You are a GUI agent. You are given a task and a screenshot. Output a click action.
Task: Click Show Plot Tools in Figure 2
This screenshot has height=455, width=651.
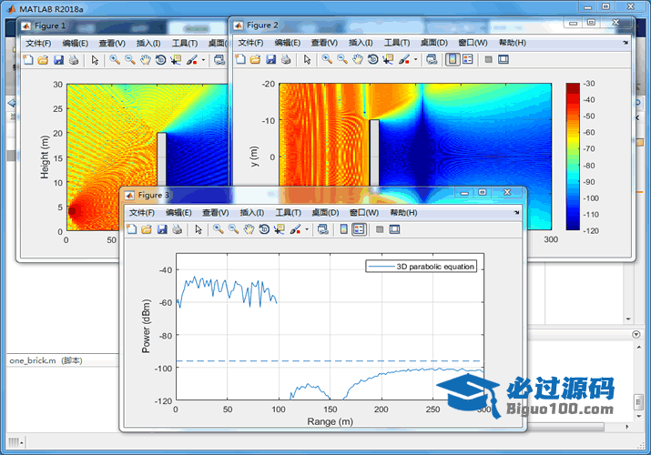tap(504, 59)
